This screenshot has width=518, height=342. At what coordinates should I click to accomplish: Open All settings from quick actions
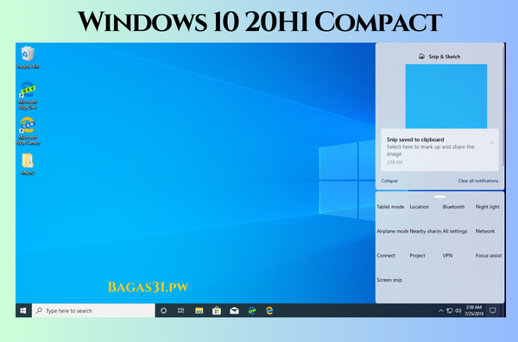pos(455,231)
